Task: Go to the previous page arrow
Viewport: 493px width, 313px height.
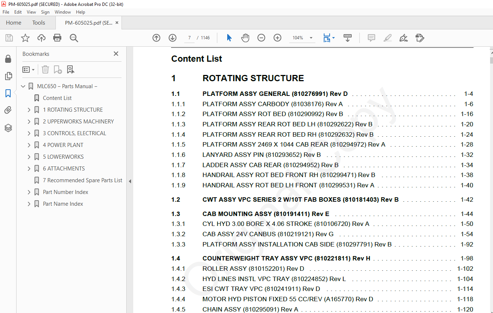Action: point(156,38)
